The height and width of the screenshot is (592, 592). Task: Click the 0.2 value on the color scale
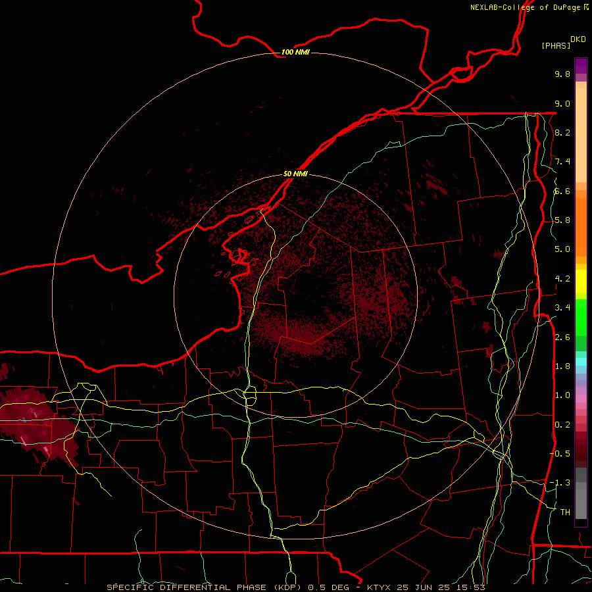click(562, 425)
